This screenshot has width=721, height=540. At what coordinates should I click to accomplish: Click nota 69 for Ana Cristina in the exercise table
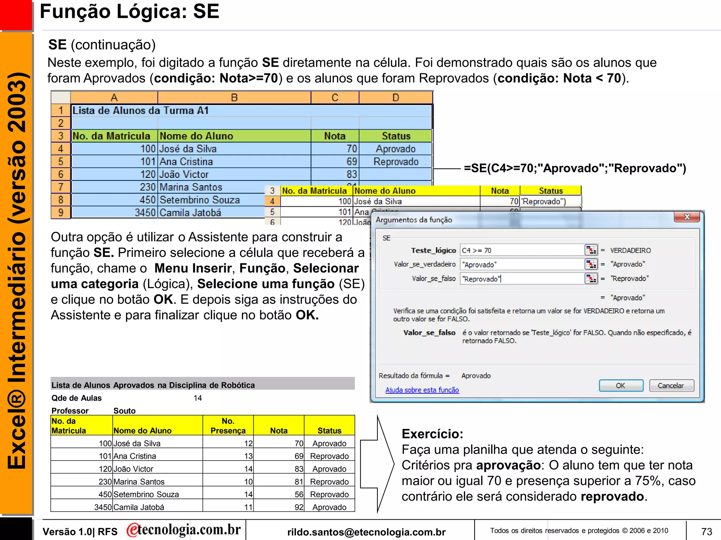[x=278, y=456]
